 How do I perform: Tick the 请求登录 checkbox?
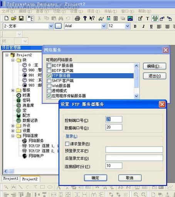(67, 144)
